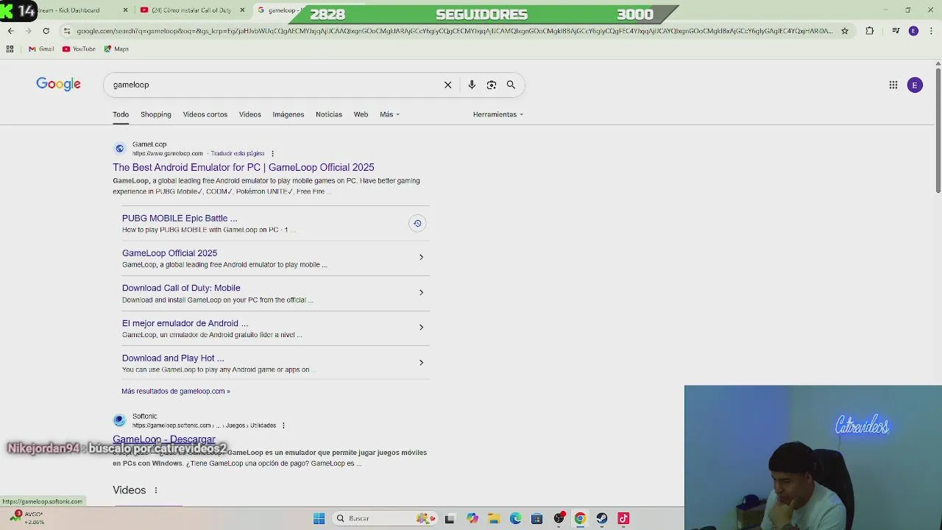Switch to the Web filter tab

[361, 115]
